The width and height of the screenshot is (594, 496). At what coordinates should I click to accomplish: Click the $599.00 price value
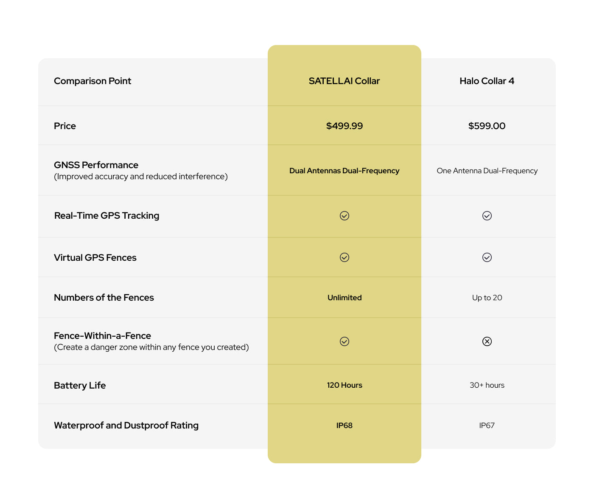[487, 126]
